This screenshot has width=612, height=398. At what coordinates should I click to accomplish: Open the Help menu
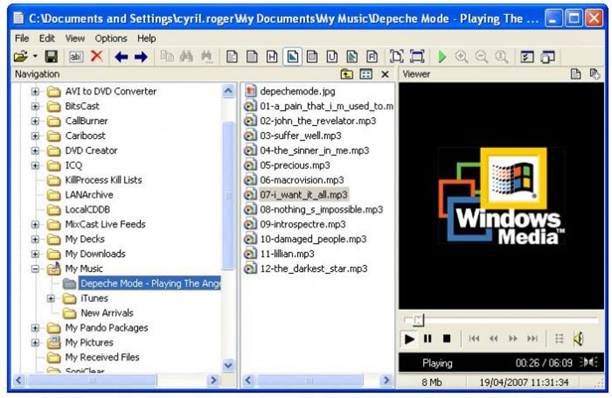(146, 38)
